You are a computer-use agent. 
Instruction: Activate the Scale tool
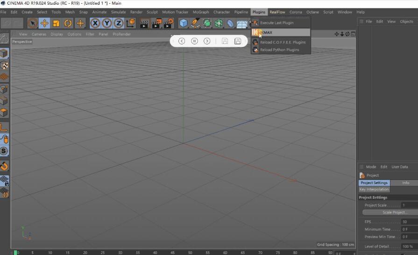click(56, 23)
